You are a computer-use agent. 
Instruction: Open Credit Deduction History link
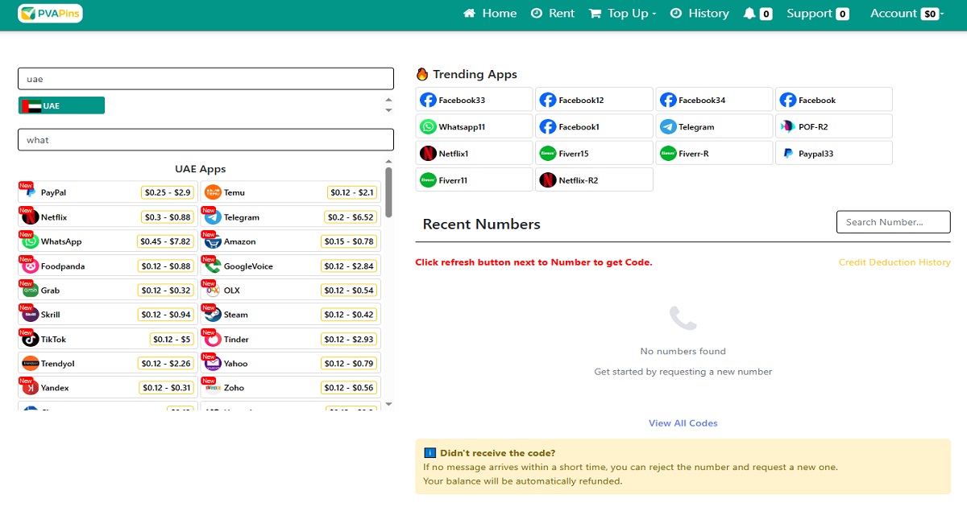(x=894, y=262)
